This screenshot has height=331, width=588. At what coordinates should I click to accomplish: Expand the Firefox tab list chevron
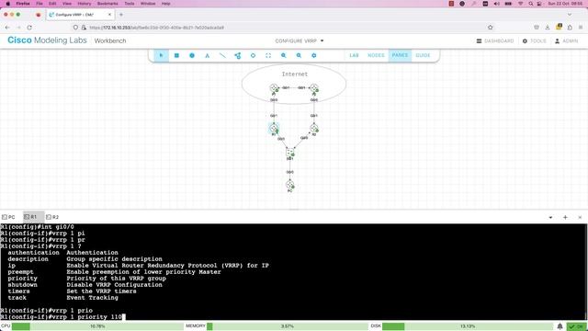[570, 15]
